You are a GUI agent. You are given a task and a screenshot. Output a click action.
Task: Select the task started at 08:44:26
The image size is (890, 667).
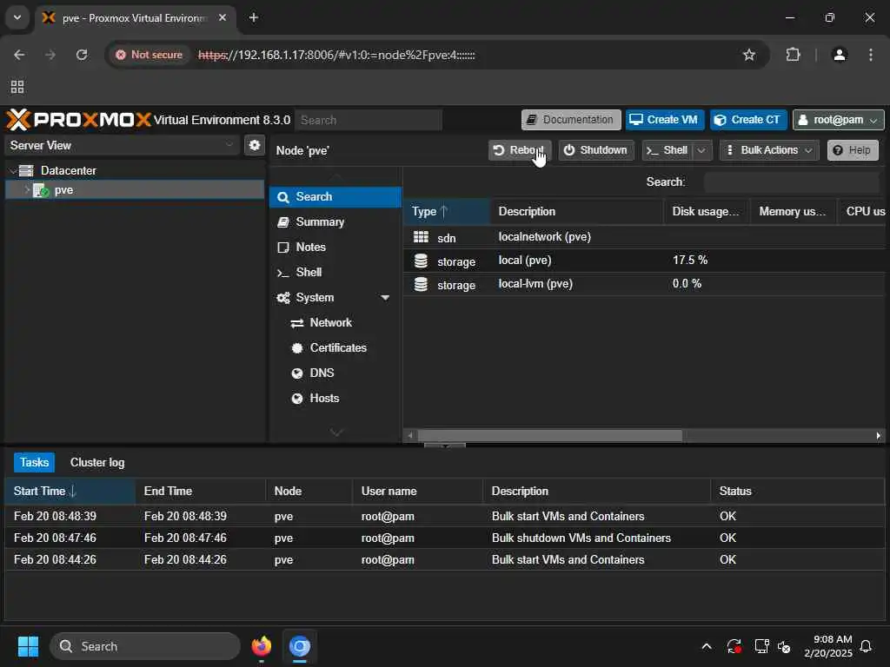point(444,560)
